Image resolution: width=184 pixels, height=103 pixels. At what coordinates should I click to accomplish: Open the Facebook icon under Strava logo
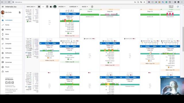pos(9,83)
